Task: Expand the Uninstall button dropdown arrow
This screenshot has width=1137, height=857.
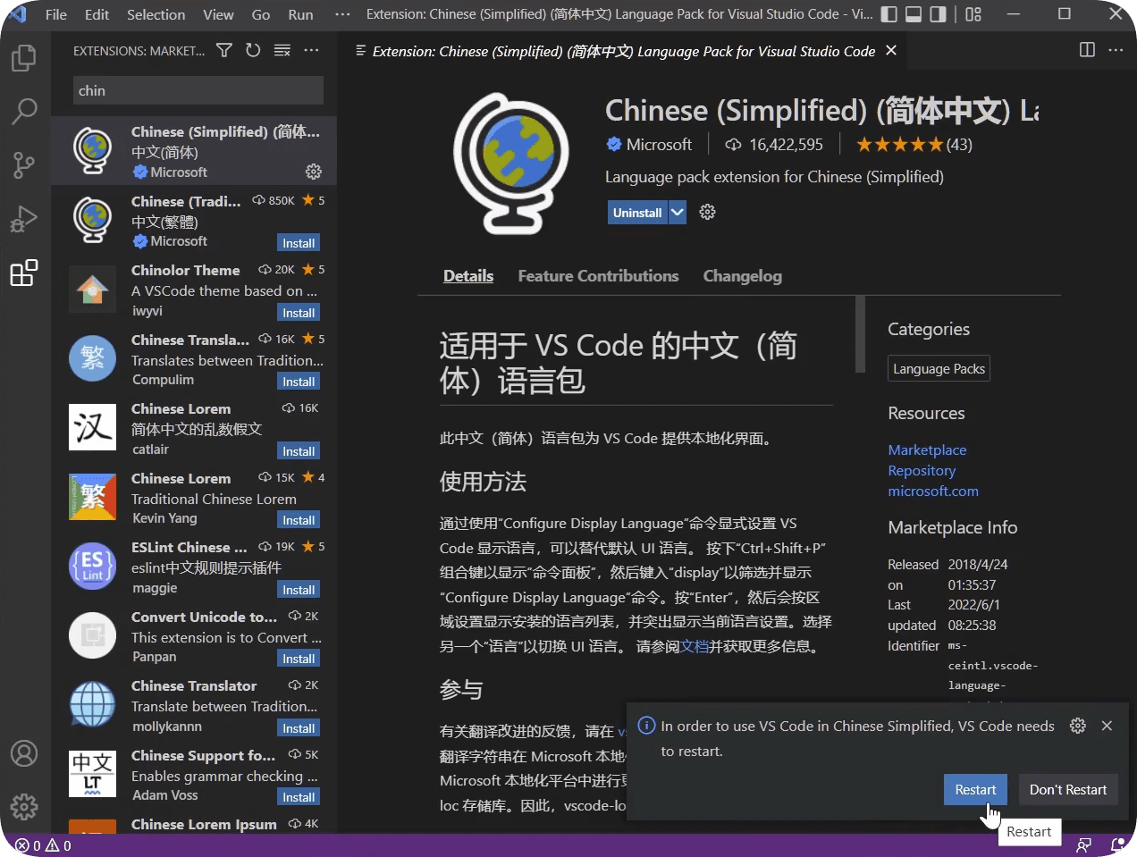Action: (x=678, y=213)
